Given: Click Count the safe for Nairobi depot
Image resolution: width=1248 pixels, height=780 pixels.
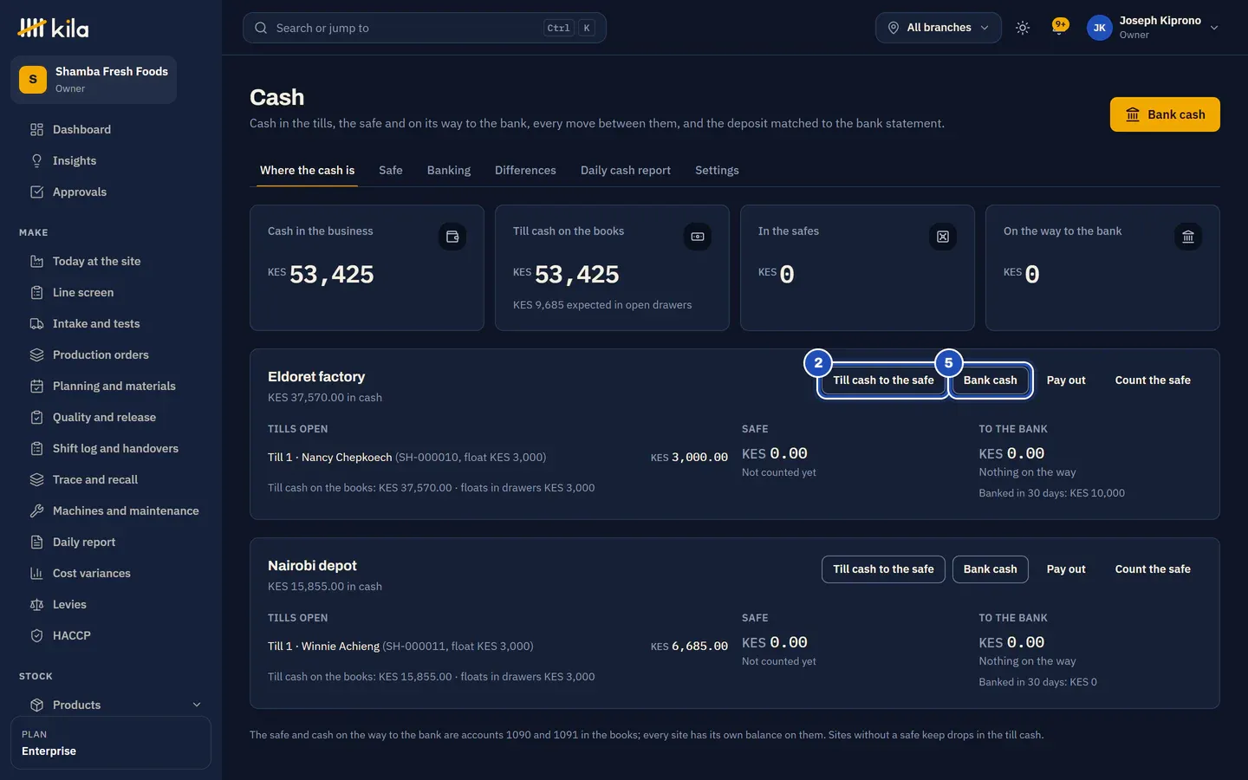Looking at the screenshot, I should tap(1153, 569).
